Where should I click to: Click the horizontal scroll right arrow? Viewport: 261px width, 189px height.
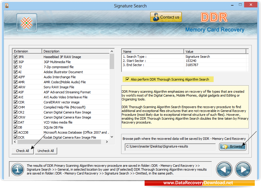[107, 142]
